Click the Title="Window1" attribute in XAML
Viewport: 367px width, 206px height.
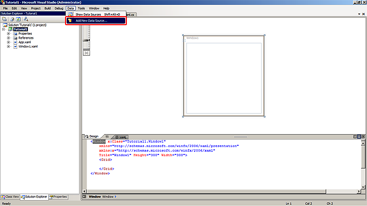[115, 155]
